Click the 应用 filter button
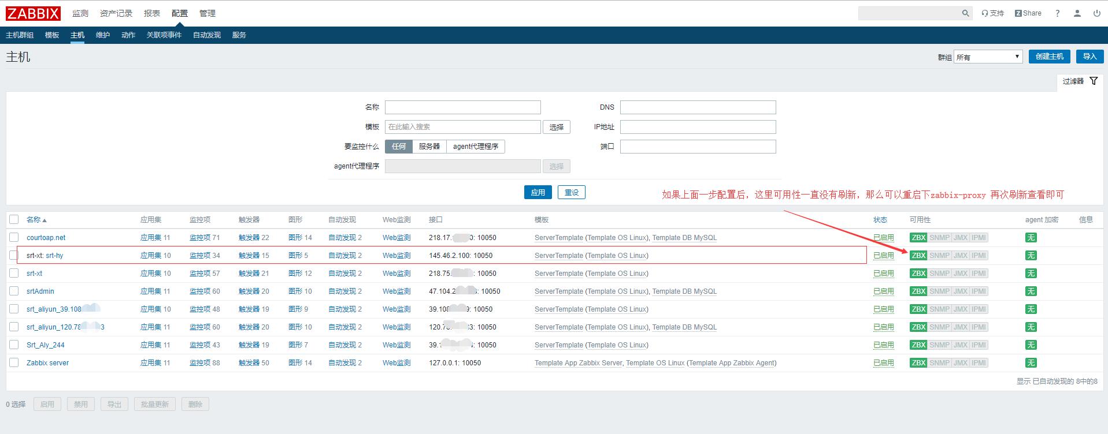 coord(538,192)
